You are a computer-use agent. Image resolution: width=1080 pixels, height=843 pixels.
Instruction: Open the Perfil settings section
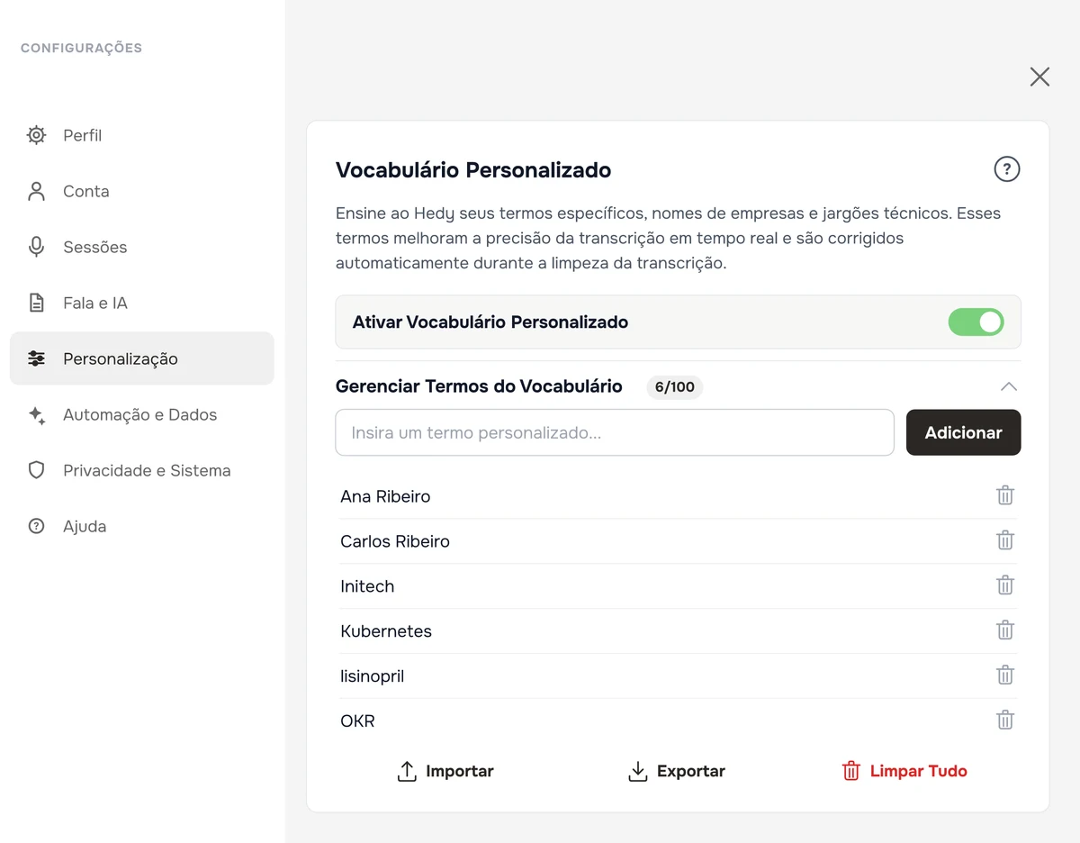click(141, 135)
